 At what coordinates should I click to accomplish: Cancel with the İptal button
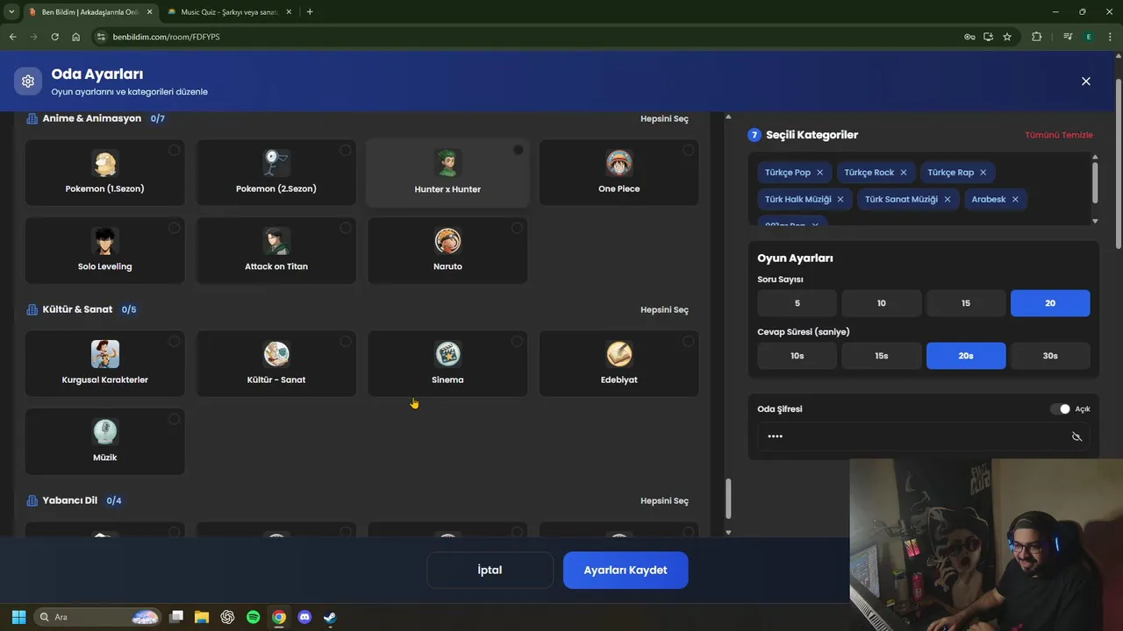[x=490, y=570]
